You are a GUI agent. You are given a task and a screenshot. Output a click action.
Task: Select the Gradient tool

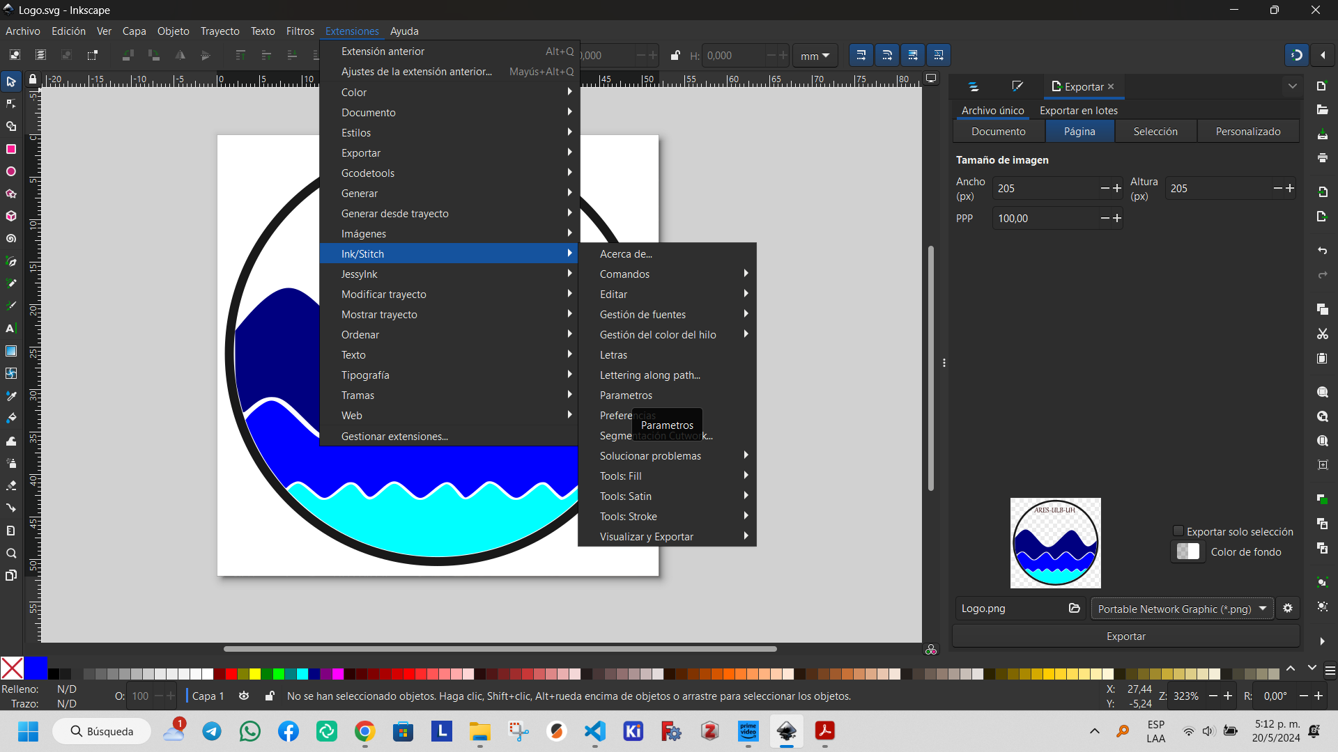11,351
